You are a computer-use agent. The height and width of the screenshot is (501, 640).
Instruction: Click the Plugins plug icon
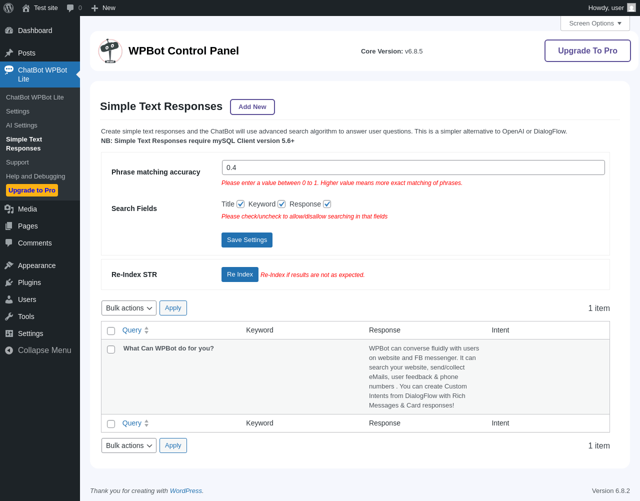coord(9,282)
